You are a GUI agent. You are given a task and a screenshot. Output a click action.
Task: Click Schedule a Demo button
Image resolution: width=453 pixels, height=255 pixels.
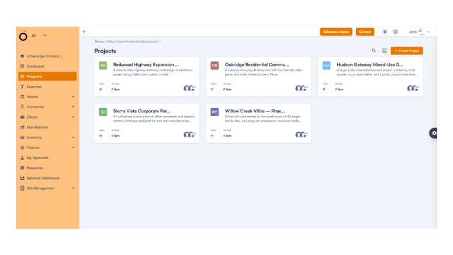336,32
